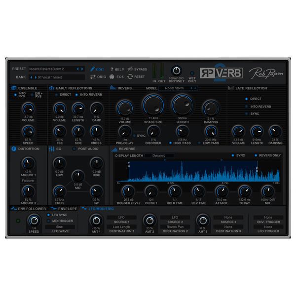The width and height of the screenshot is (296, 296).
Task: Click the Ensemble section layers icon
Action: (x=14, y=88)
